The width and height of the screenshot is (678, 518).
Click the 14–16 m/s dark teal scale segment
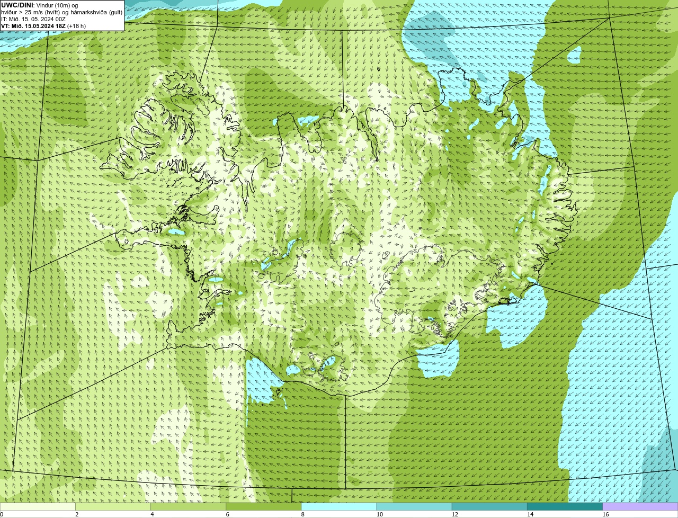click(565, 506)
